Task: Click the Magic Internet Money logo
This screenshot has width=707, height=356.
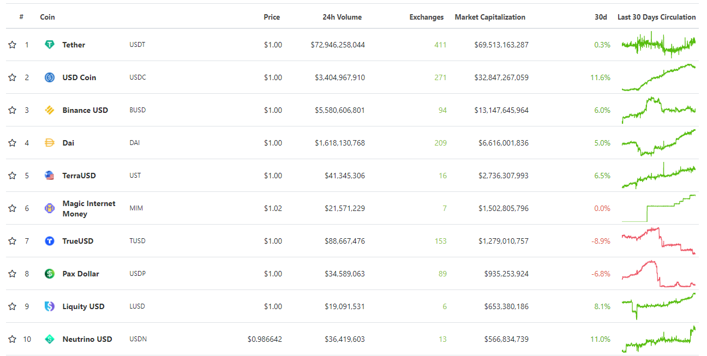Action: coord(50,208)
